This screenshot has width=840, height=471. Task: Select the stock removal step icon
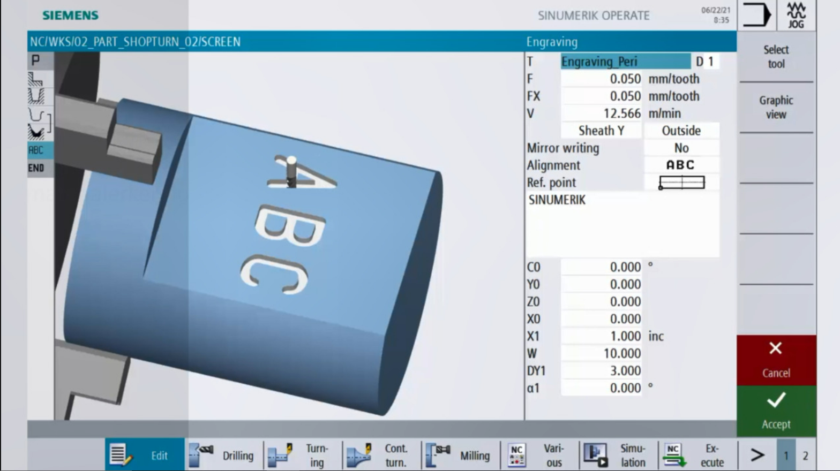tap(36, 79)
